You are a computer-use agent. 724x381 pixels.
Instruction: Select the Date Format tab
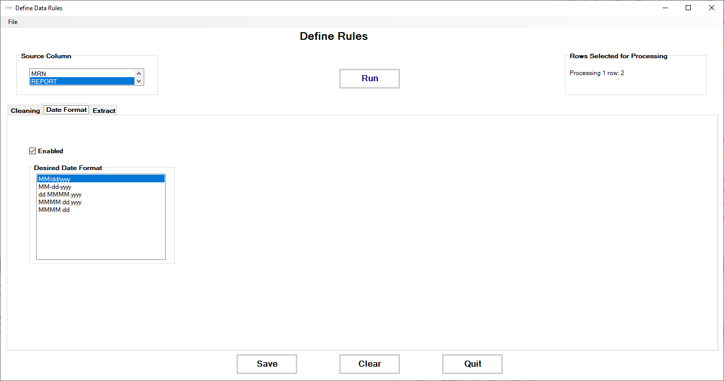pos(66,109)
